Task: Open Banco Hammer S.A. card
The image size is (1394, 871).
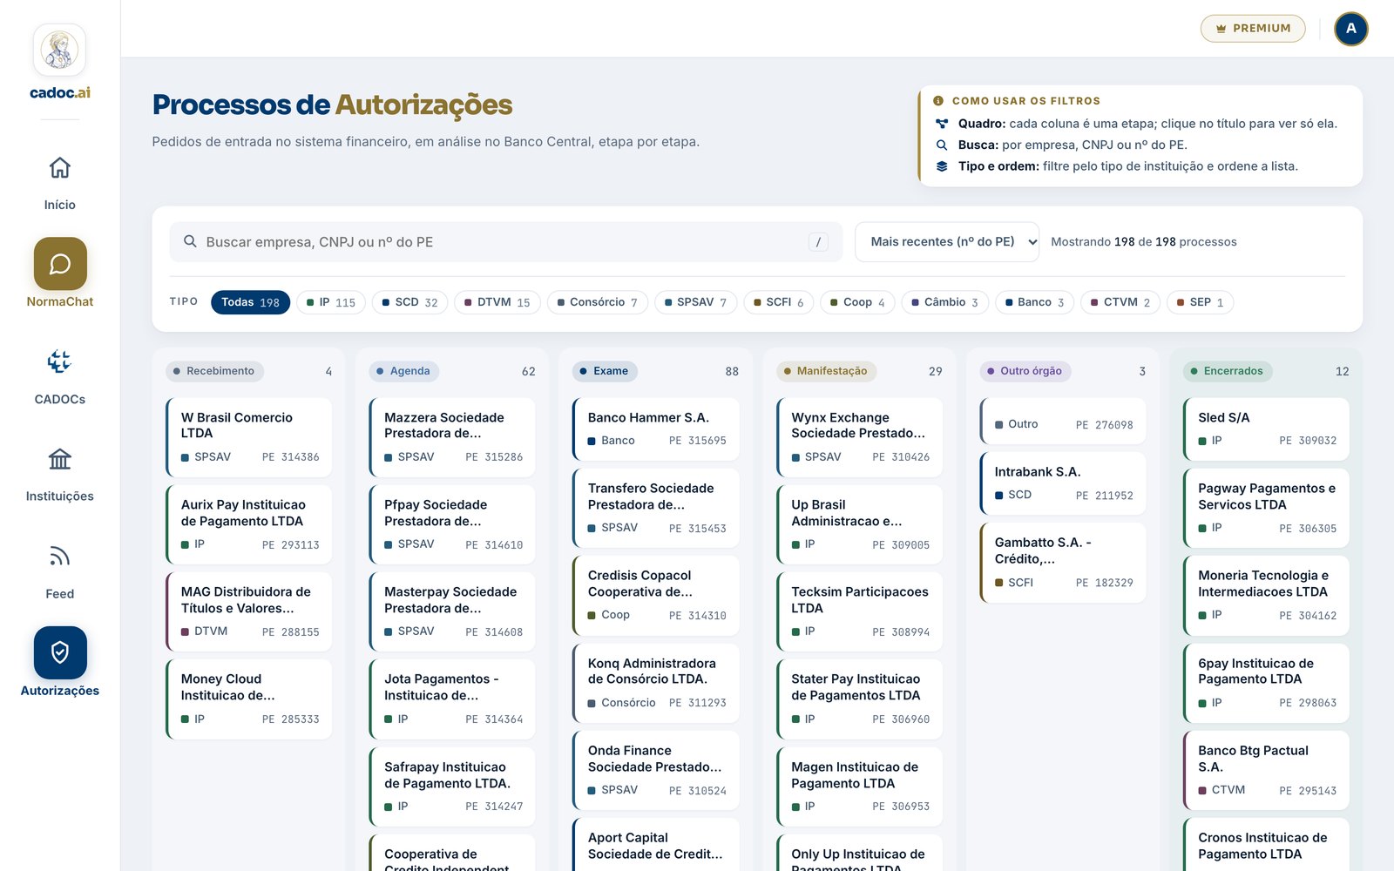Action: pyautogui.click(x=656, y=429)
